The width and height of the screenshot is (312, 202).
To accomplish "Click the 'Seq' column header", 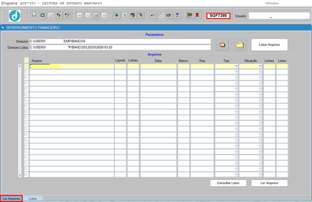I will [202, 61].
